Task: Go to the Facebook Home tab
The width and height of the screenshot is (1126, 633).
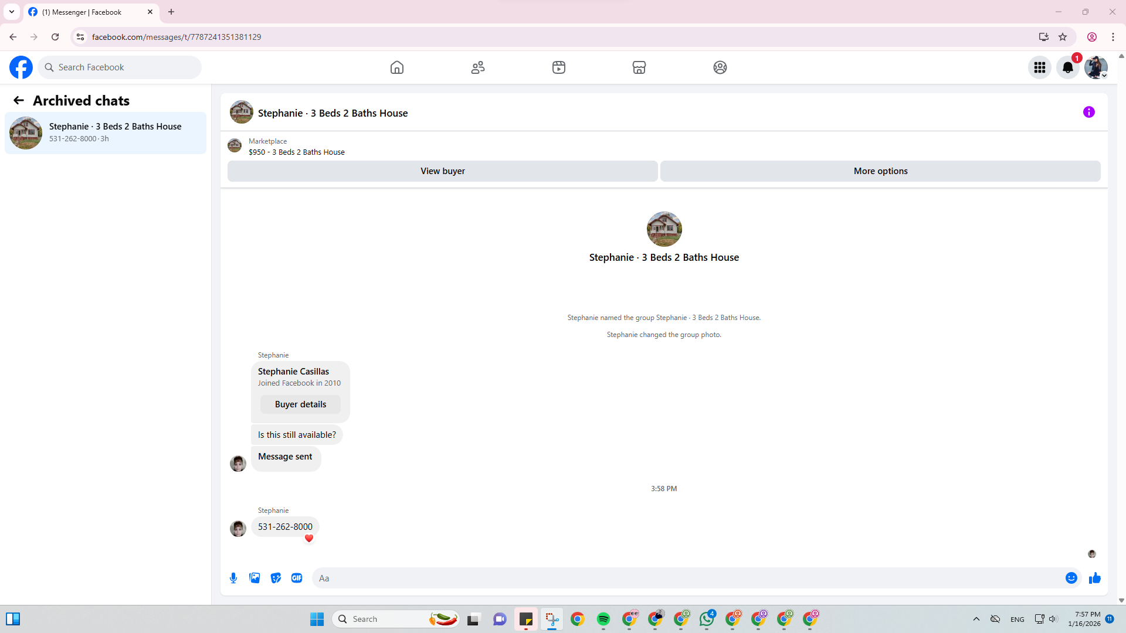Action: [397, 67]
